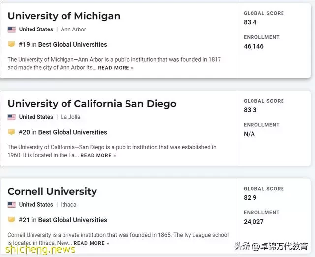Select Michigan enrollment value 46,146
The height and width of the screenshot is (257, 315).
pos(253,46)
